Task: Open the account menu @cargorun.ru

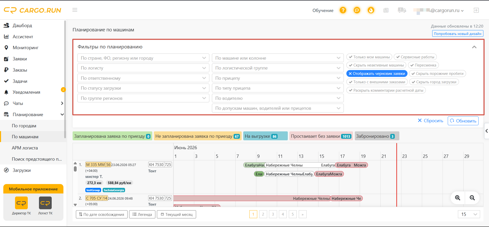Action: click(439, 10)
